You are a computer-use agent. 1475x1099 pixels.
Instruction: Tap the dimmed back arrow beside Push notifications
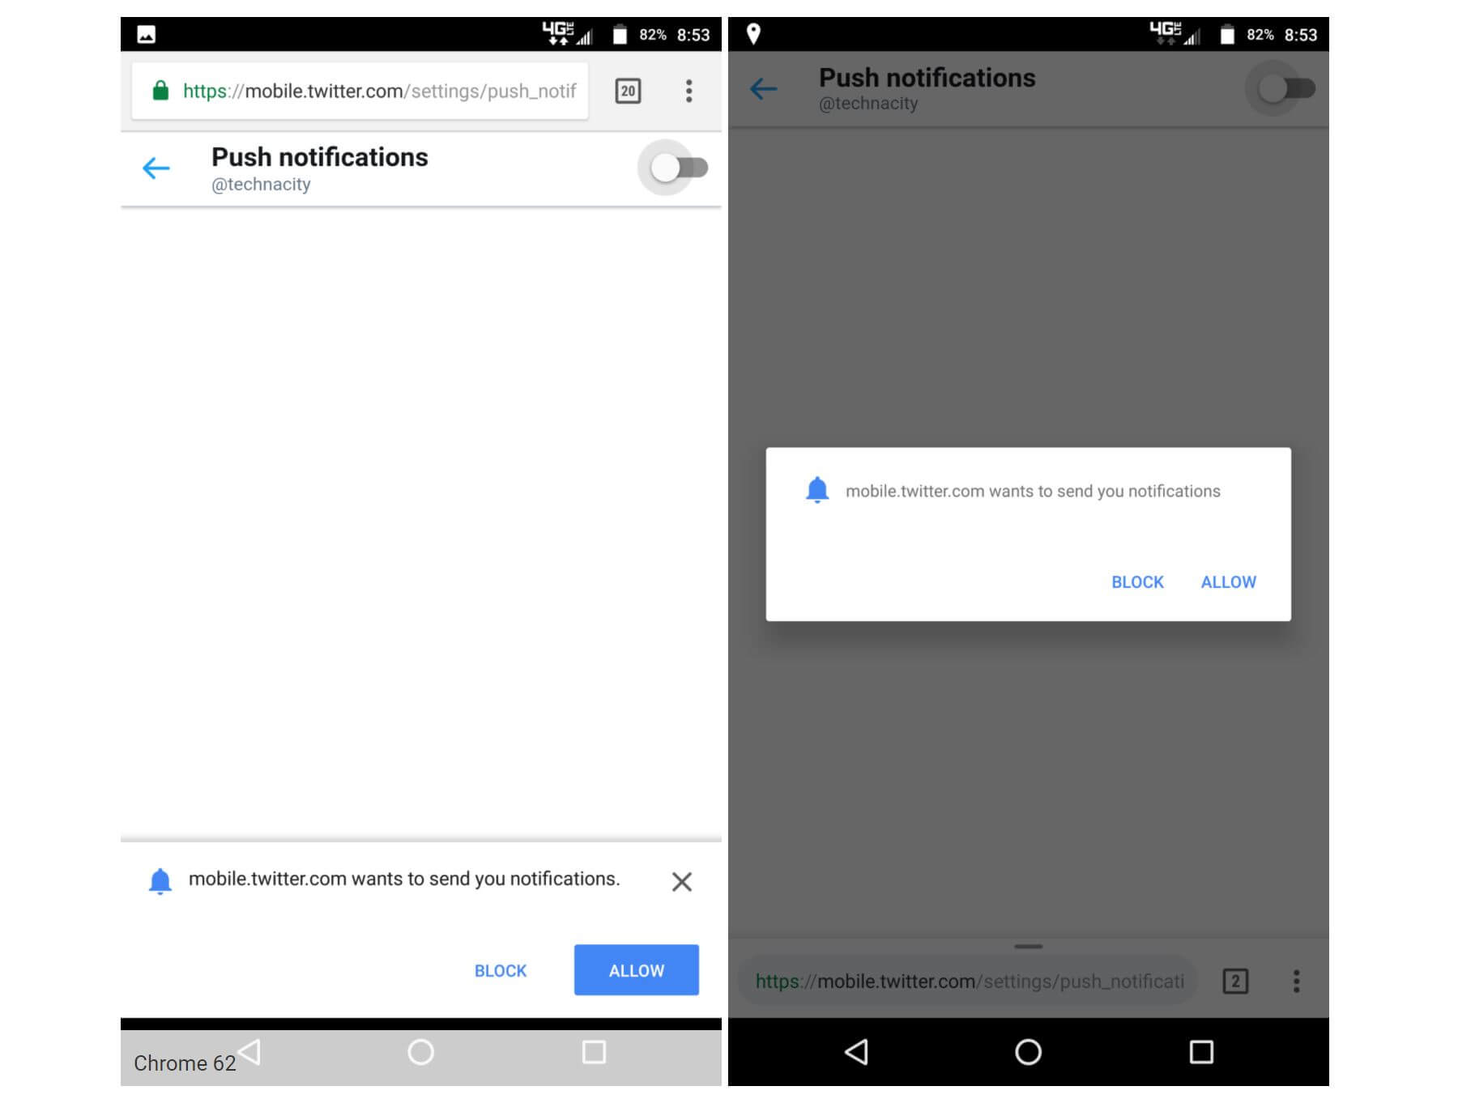[763, 88]
